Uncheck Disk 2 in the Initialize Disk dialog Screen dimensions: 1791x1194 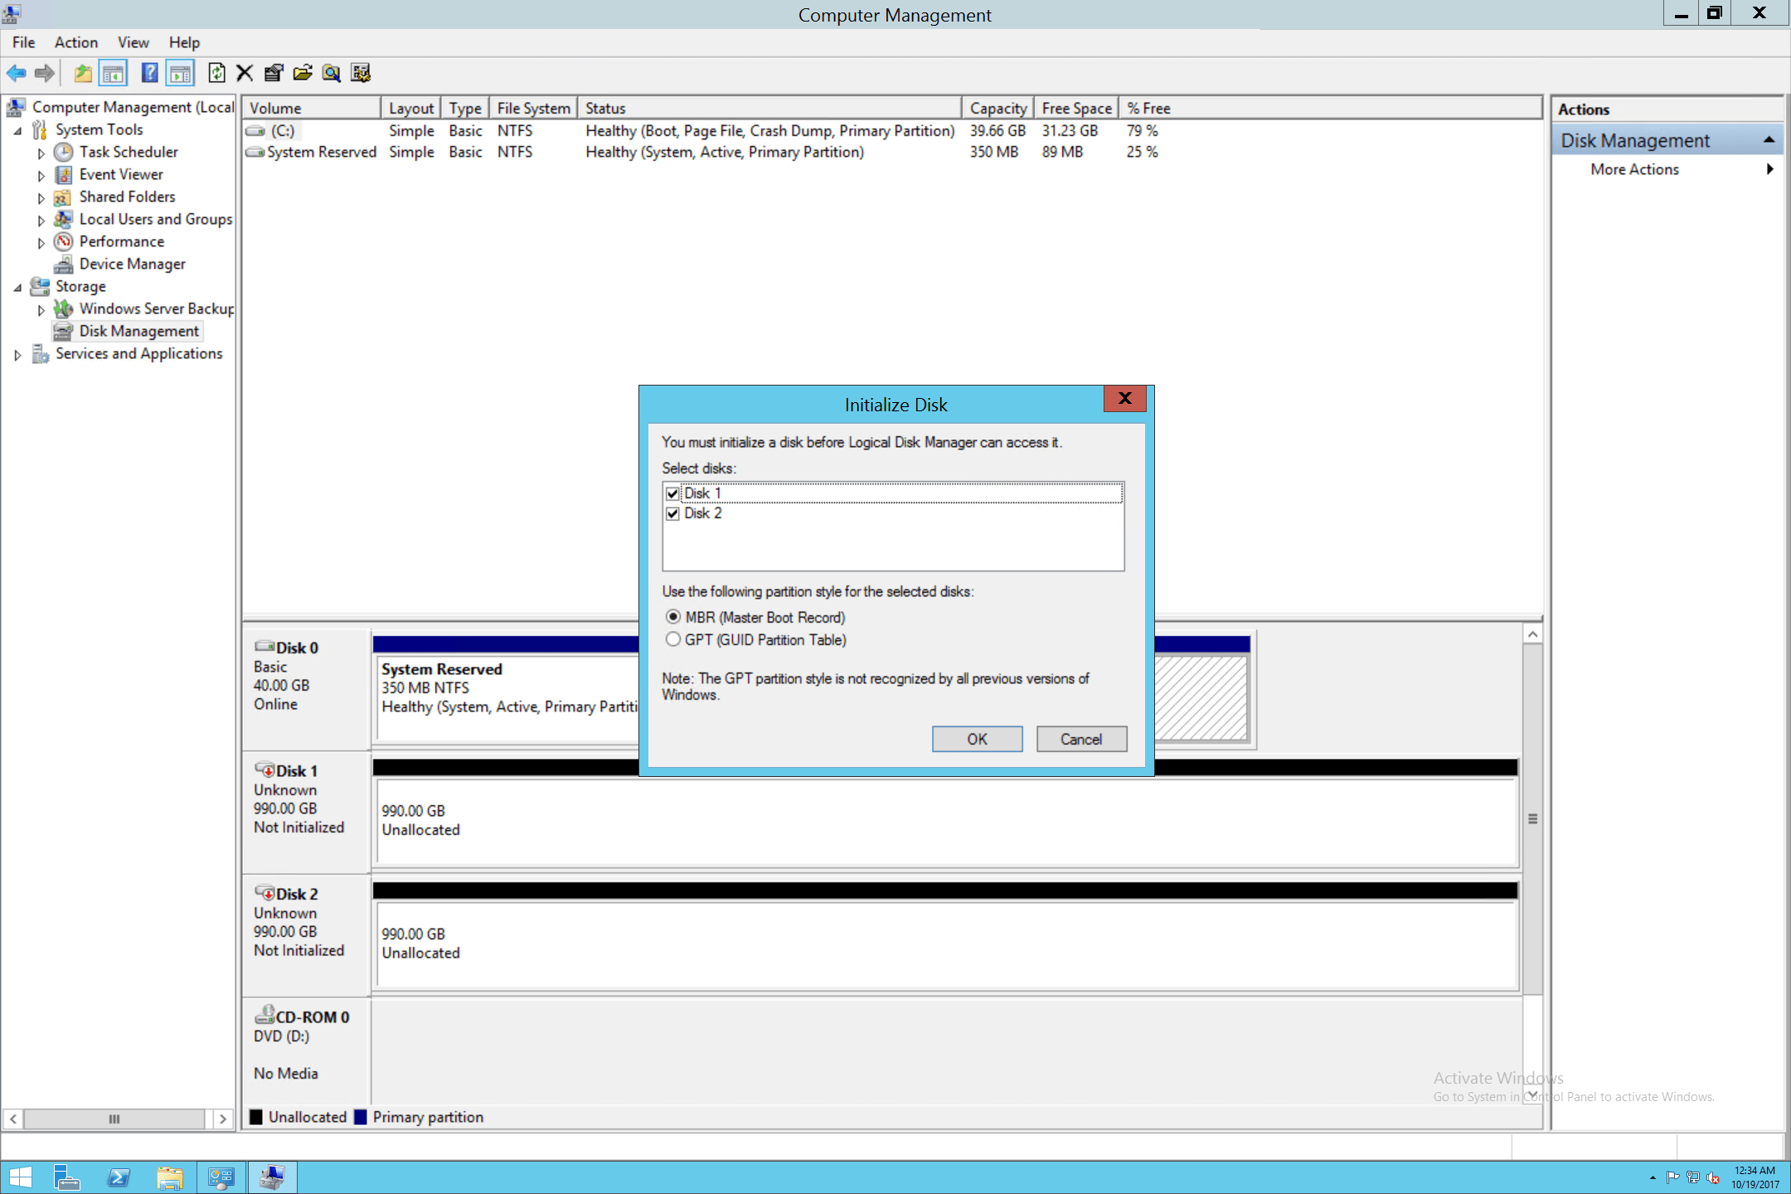672,513
